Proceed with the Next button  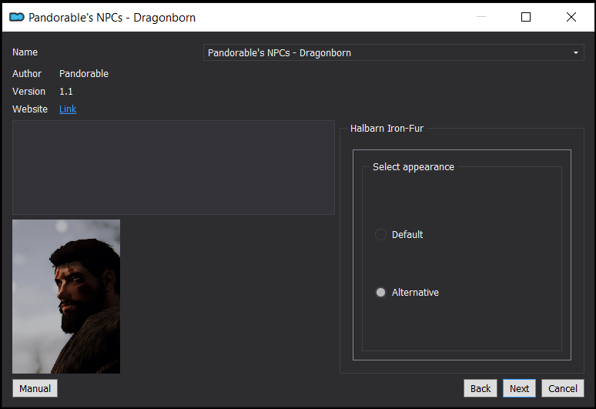(x=519, y=388)
